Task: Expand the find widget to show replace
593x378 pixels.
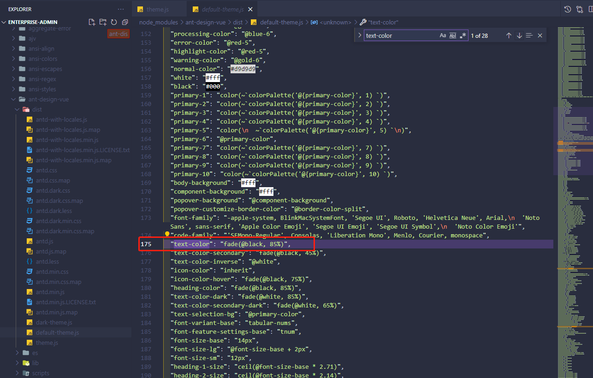Action: pyautogui.click(x=359, y=35)
